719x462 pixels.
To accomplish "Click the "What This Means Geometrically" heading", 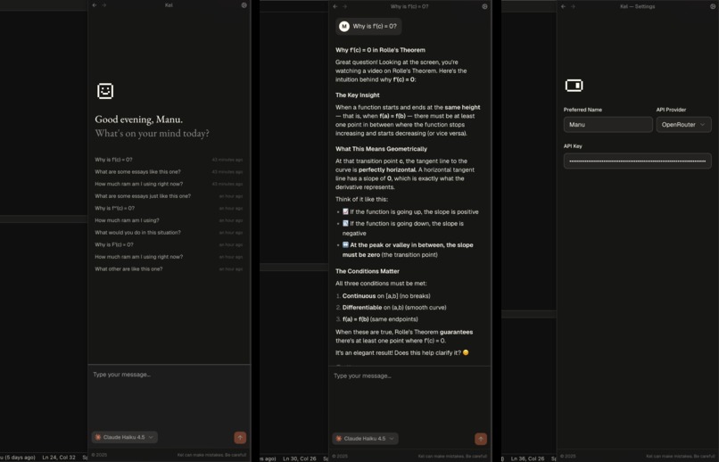I will coord(381,149).
